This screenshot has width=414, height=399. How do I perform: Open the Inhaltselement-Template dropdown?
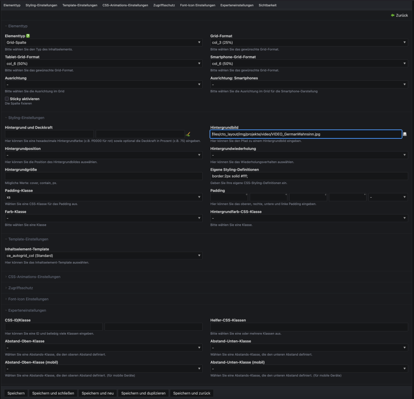104,256
